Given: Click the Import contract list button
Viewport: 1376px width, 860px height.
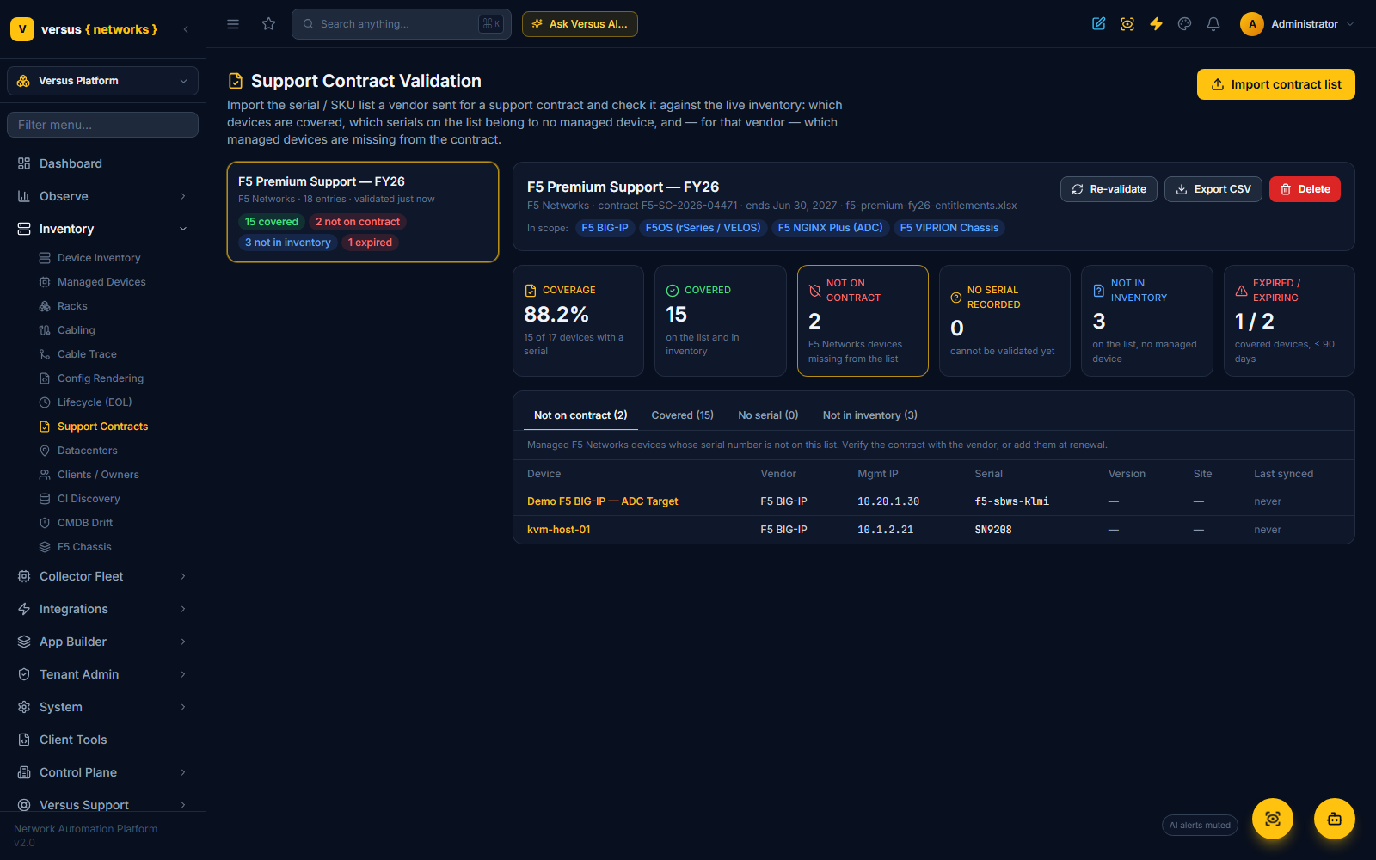Looking at the screenshot, I should (x=1276, y=84).
